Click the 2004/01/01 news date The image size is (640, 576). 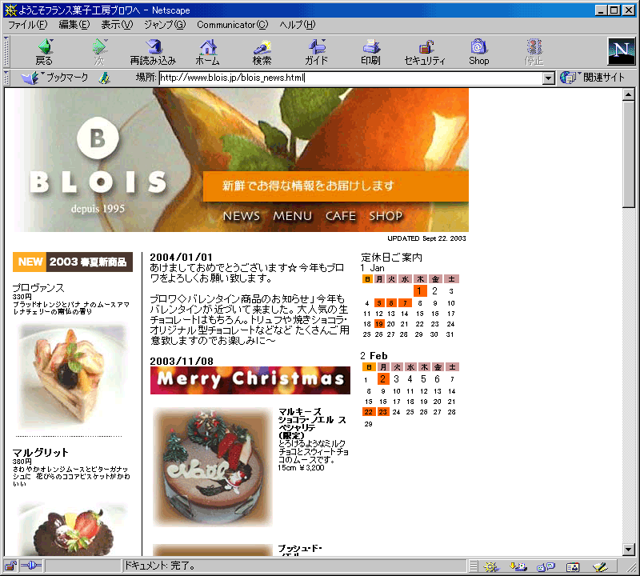182,257
